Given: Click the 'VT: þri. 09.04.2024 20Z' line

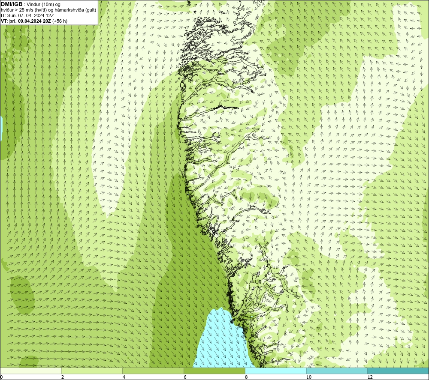Looking at the screenshot, I should [x=34, y=21].
